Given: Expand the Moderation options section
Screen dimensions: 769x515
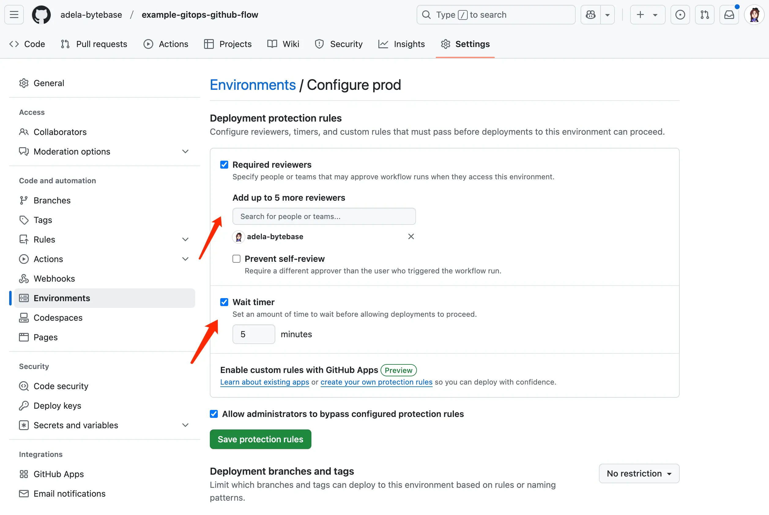Looking at the screenshot, I should point(185,152).
